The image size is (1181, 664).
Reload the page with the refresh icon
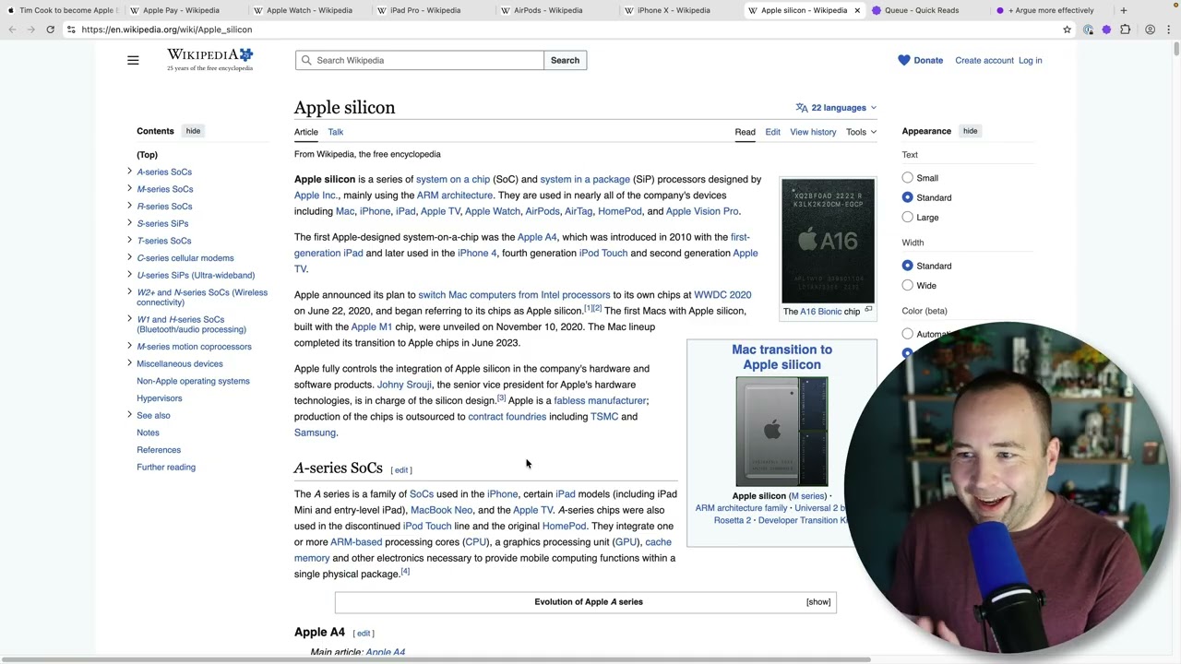click(x=50, y=30)
